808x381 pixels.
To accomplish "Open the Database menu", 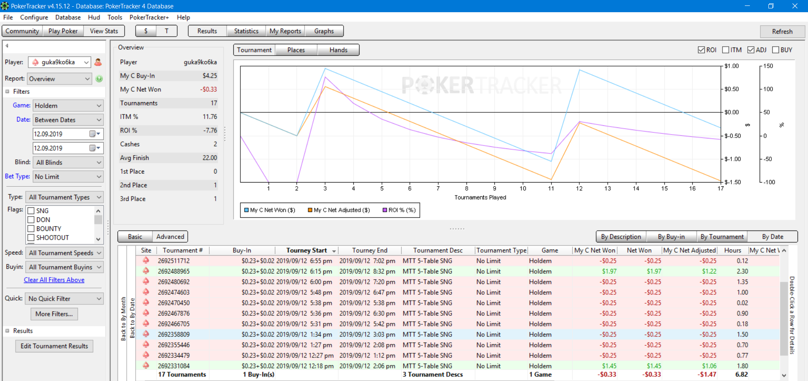I will click(68, 17).
